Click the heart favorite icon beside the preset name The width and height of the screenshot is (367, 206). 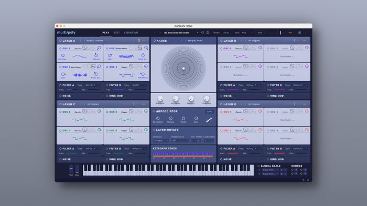[x=203, y=32]
